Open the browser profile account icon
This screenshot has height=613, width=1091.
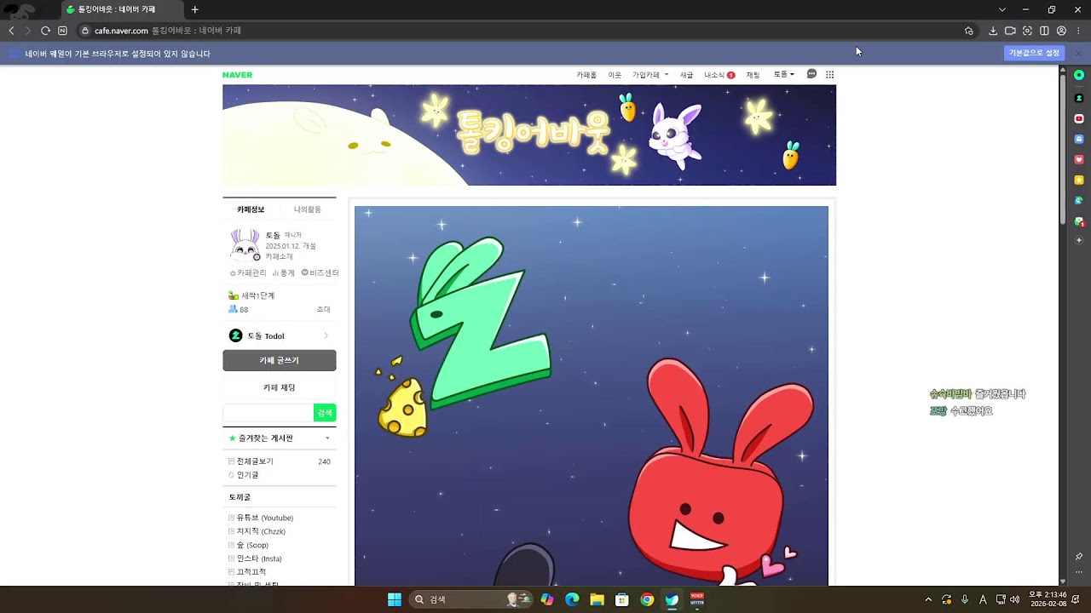point(1061,31)
